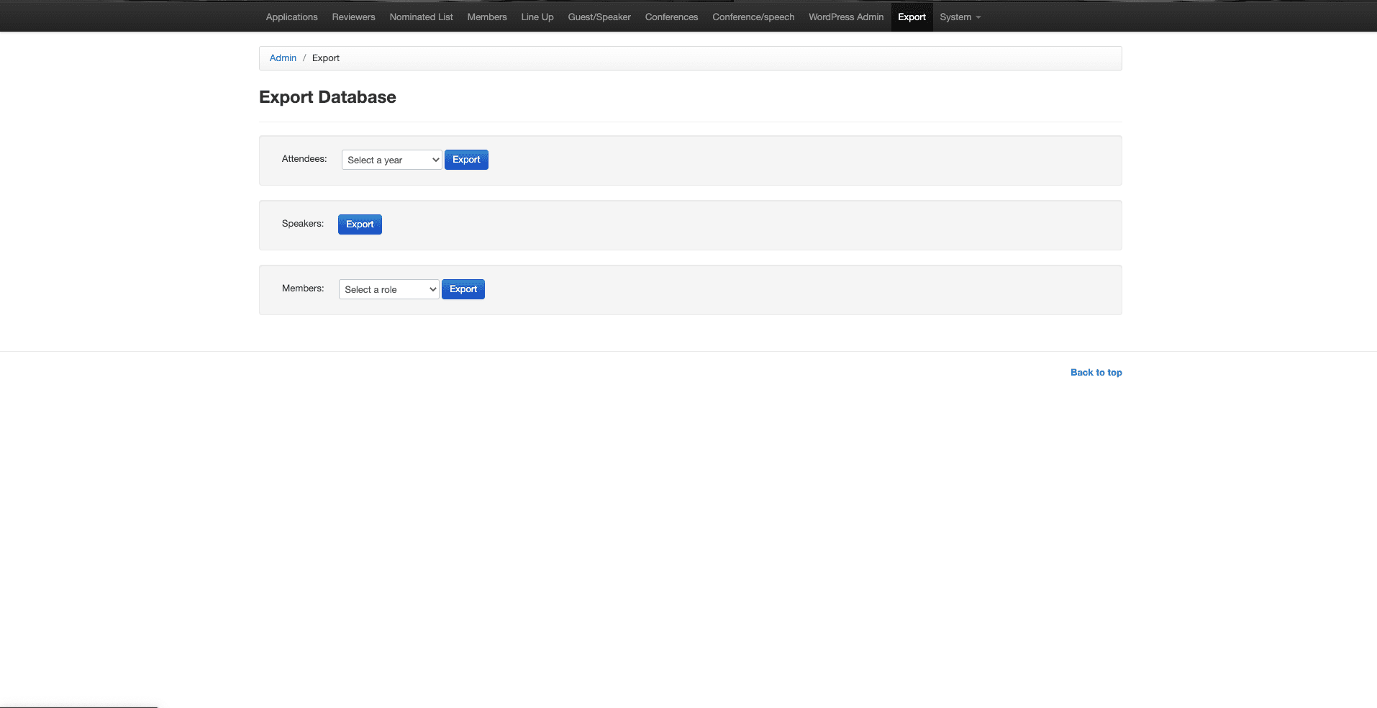Click Export in the Members row
The height and width of the screenshot is (708, 1377).
pyautogui.click(x=463, y=289)
